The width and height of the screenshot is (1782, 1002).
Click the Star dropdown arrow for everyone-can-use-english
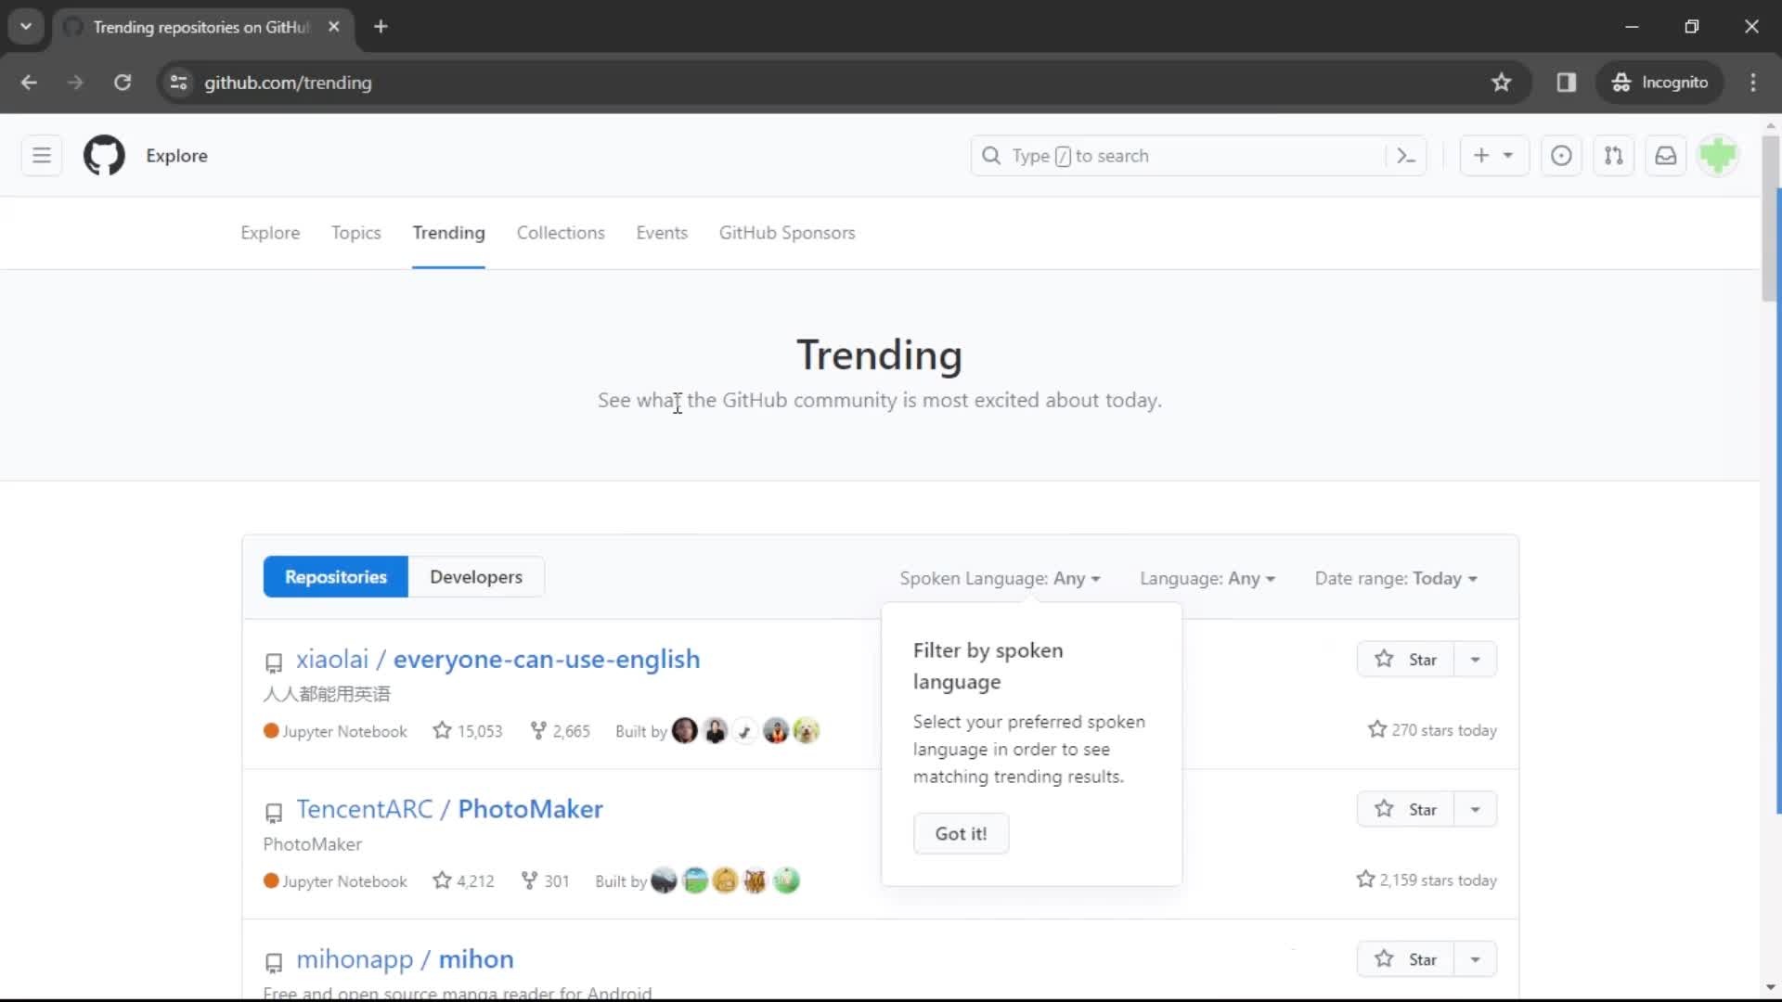tap(1475, 660)
